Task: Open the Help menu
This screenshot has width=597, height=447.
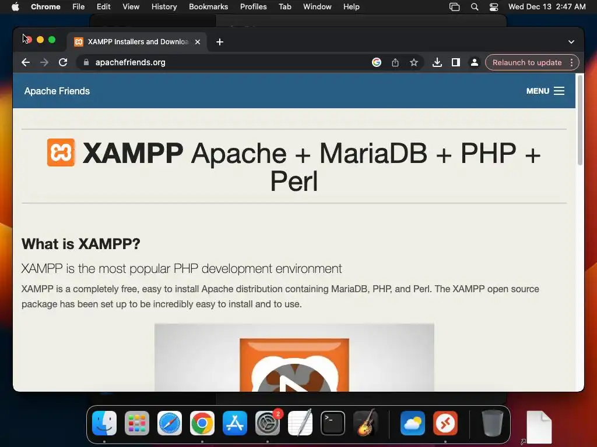Action: pos(351,7)
